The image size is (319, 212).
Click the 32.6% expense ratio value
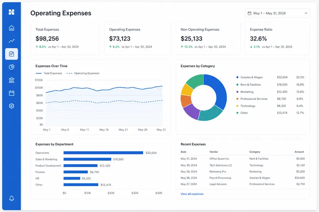[258, 39]
